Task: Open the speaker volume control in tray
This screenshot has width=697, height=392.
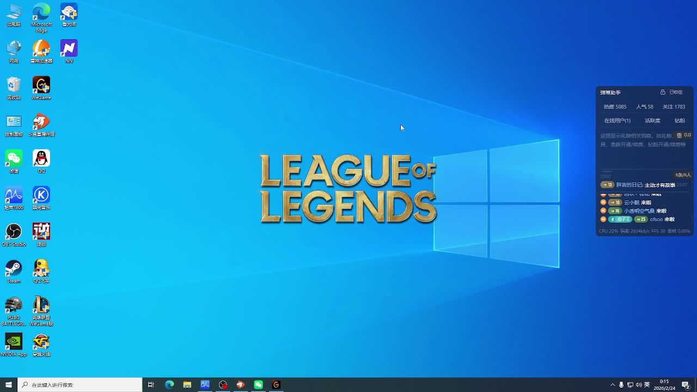Action: 639,385
